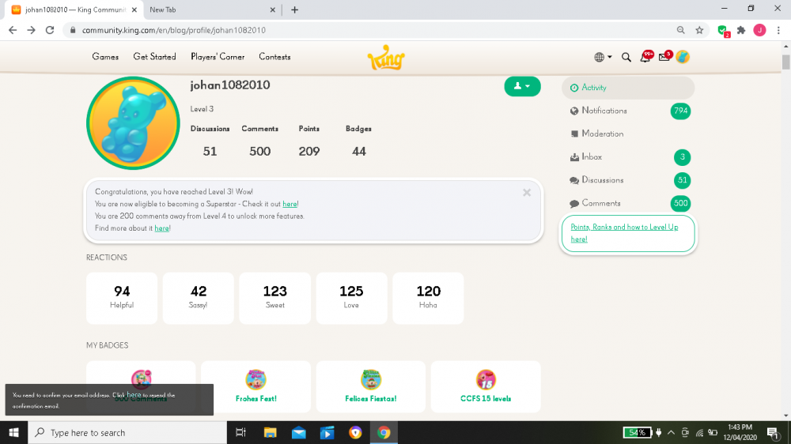Open the Games menu

click(105, 57)
